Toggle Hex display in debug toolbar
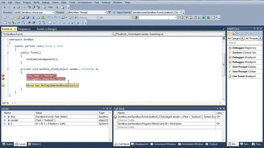Image resolution: width=264 pixels, height=148 pixels. (50, 7)
